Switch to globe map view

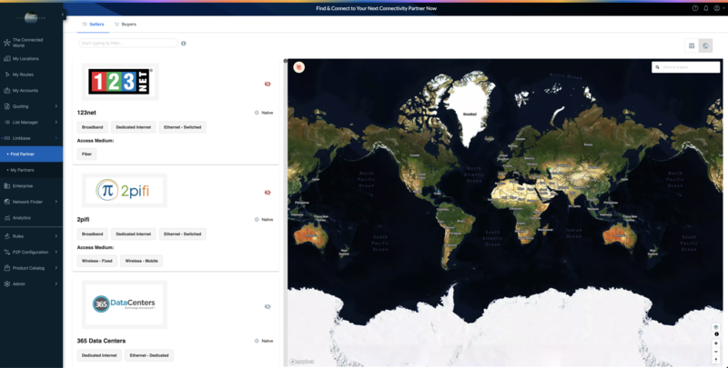(706, 45)
